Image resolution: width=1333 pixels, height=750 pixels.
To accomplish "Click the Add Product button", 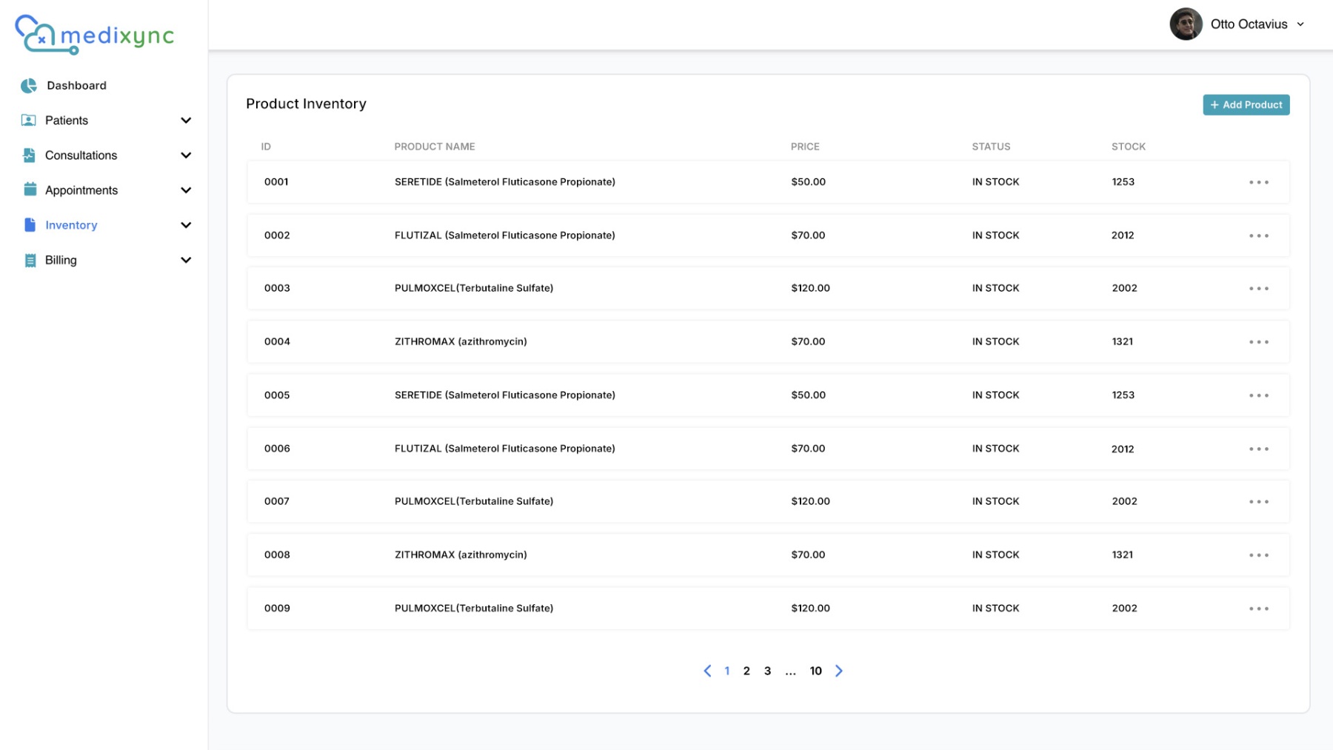I will pos(1246,105).
